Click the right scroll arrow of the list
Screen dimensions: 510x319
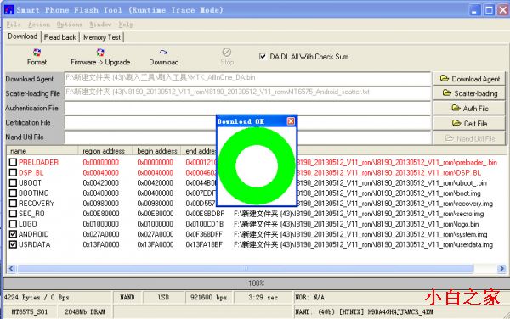click(501, 268)
